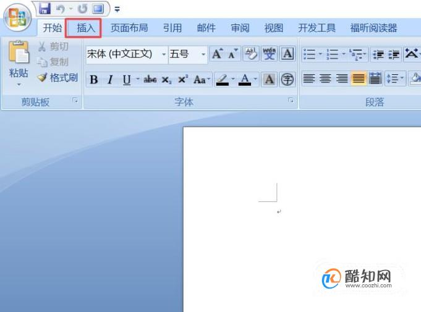The image size is (421, 312).
Task: Customize Quick Access Toolbar dropdown
Action: pos(117,9)
